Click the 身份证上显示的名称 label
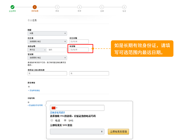 [36, 70]
